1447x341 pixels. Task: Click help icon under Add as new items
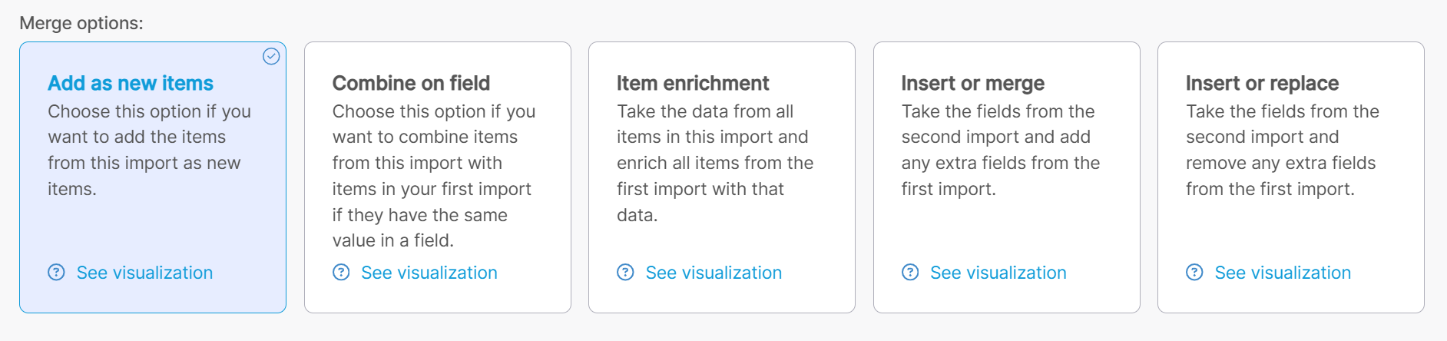(x=57, y=273)
